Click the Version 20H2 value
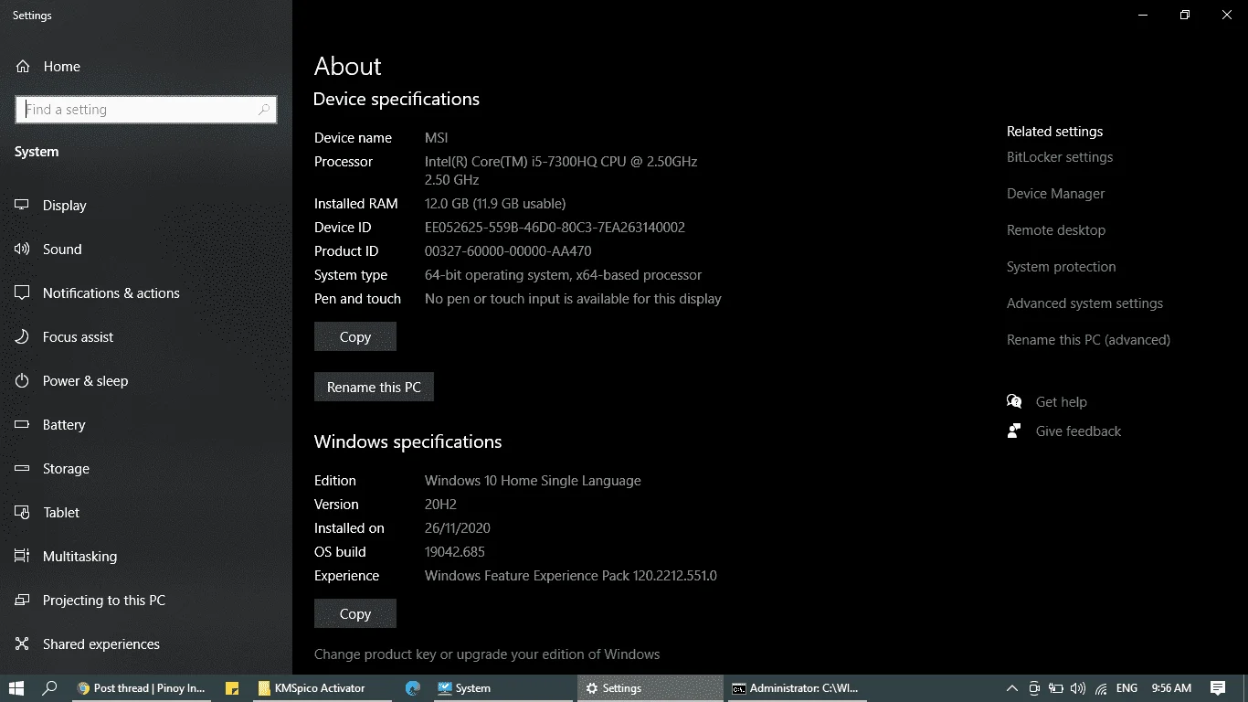This screenshot has width=1248, height=702. (440, 505)
